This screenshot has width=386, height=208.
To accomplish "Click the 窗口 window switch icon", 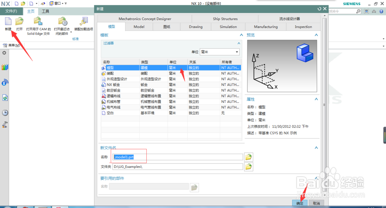I will click(x=51, y=3).
